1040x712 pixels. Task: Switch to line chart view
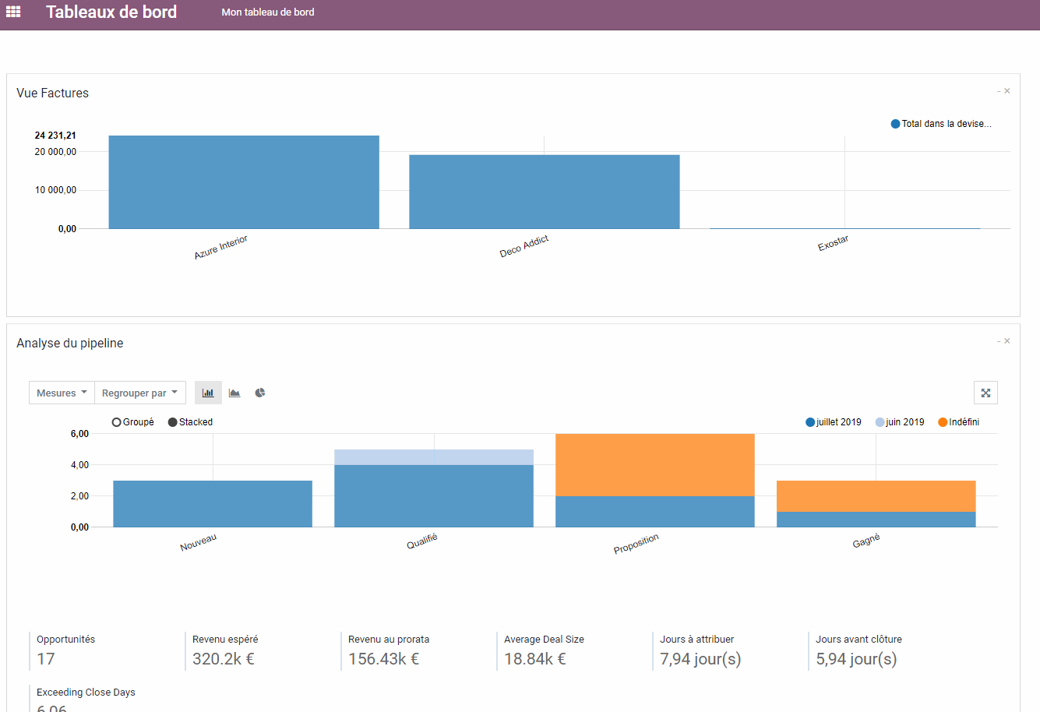pos(234,393)
